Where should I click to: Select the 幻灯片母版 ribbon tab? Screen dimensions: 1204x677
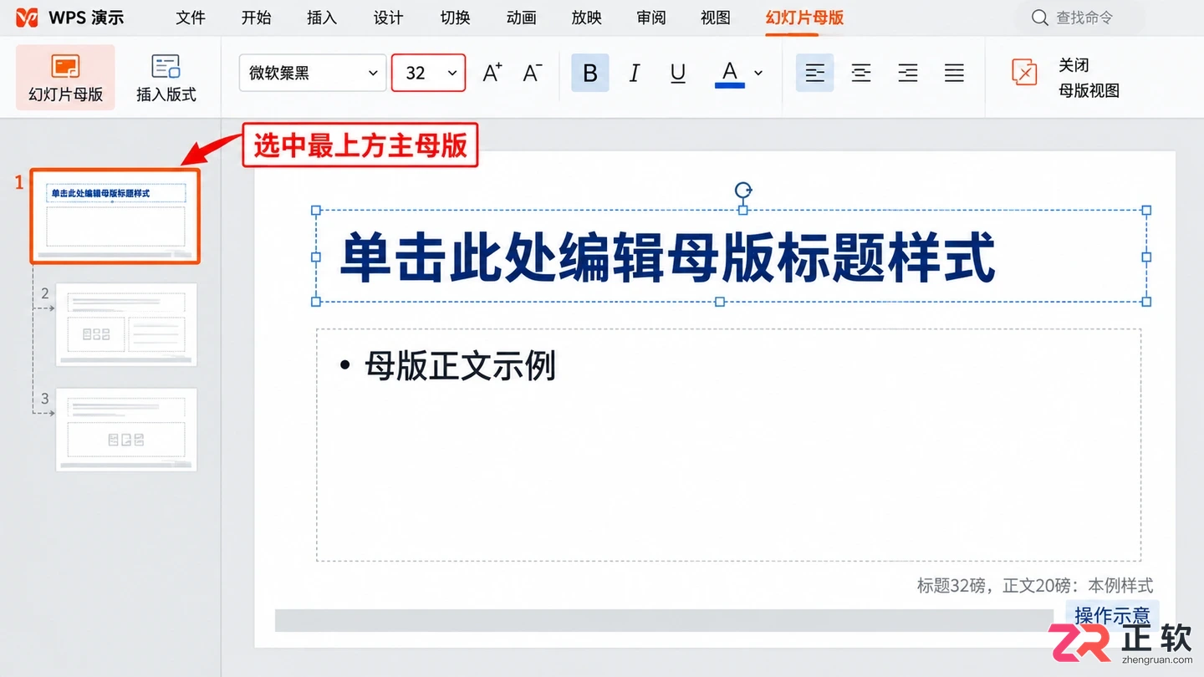click(804, 18)
